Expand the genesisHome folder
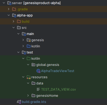This screenshot has height=105, width=107. [28, 95]
